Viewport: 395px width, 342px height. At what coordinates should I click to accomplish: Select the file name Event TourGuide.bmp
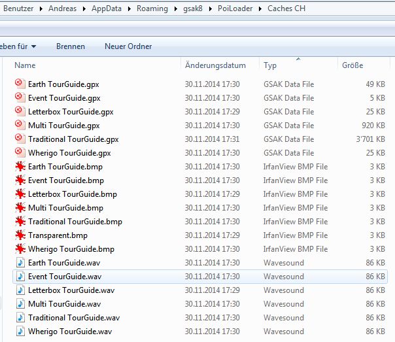point(66,180)
